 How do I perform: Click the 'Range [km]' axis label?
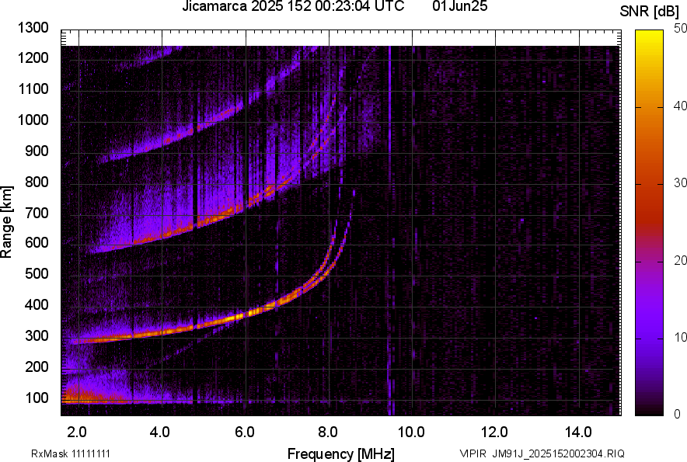point(6,222)
